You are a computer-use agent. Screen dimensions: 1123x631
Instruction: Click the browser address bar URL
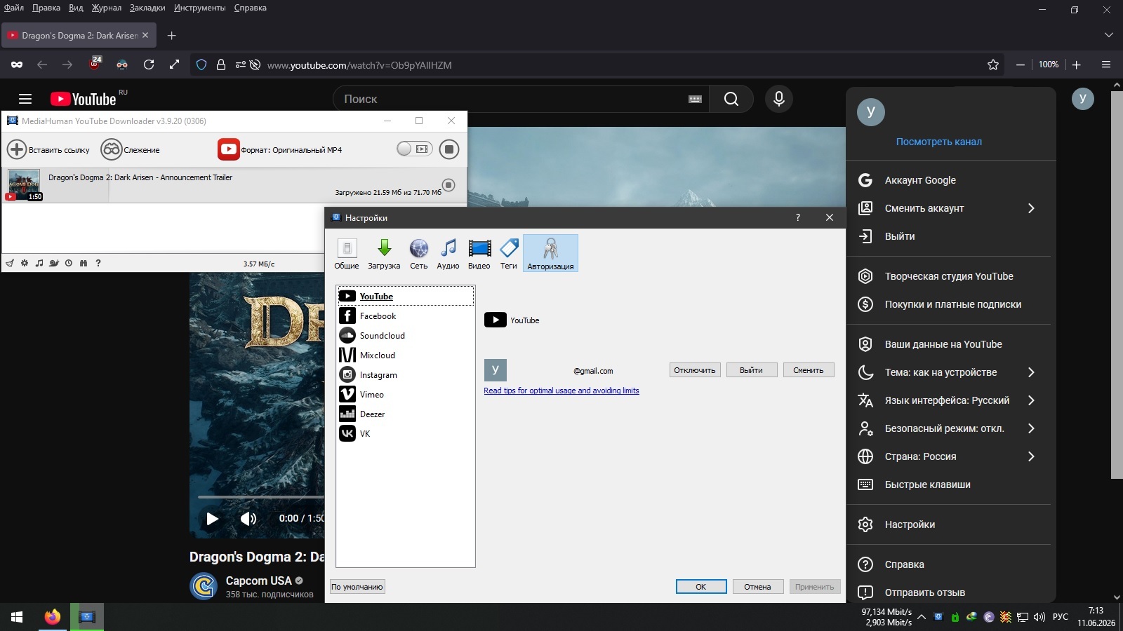359,65
